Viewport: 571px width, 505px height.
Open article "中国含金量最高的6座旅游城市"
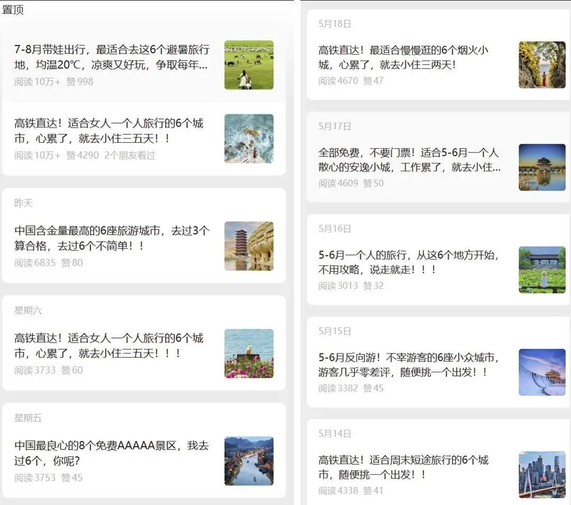[x=112, y=238]
